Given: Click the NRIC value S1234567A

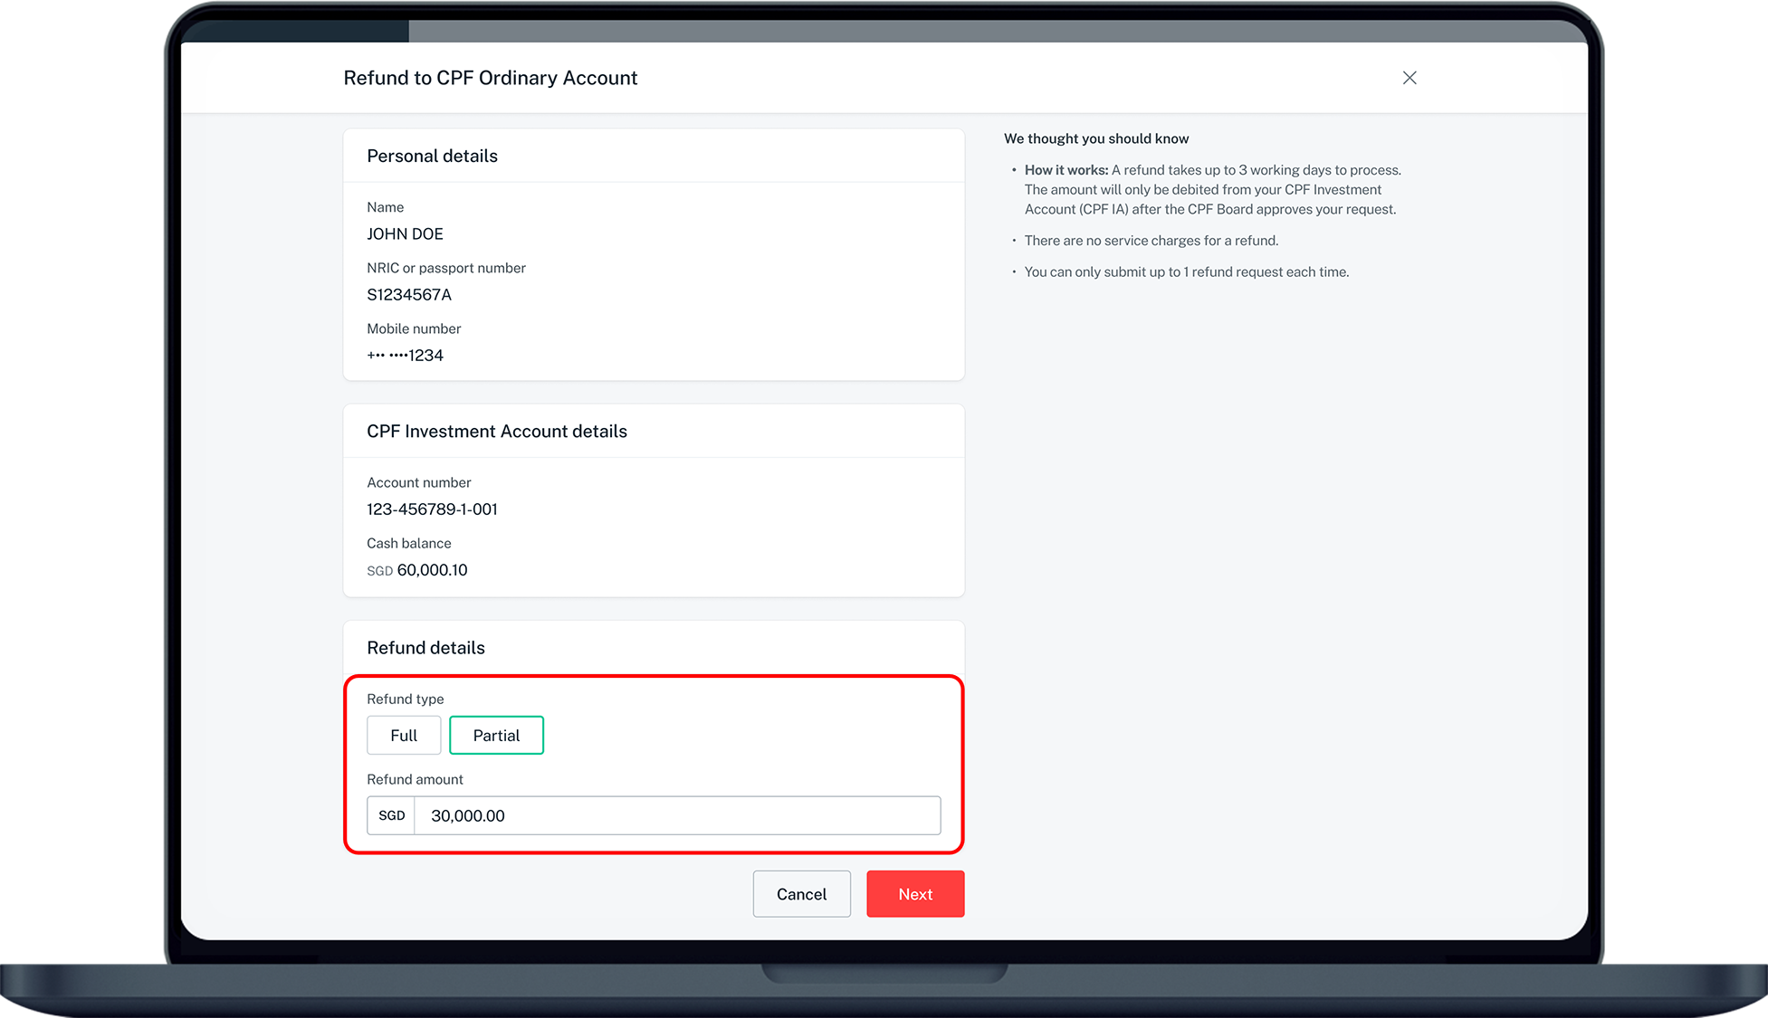Looking at the screenshot, I should (x=408, y=295).
